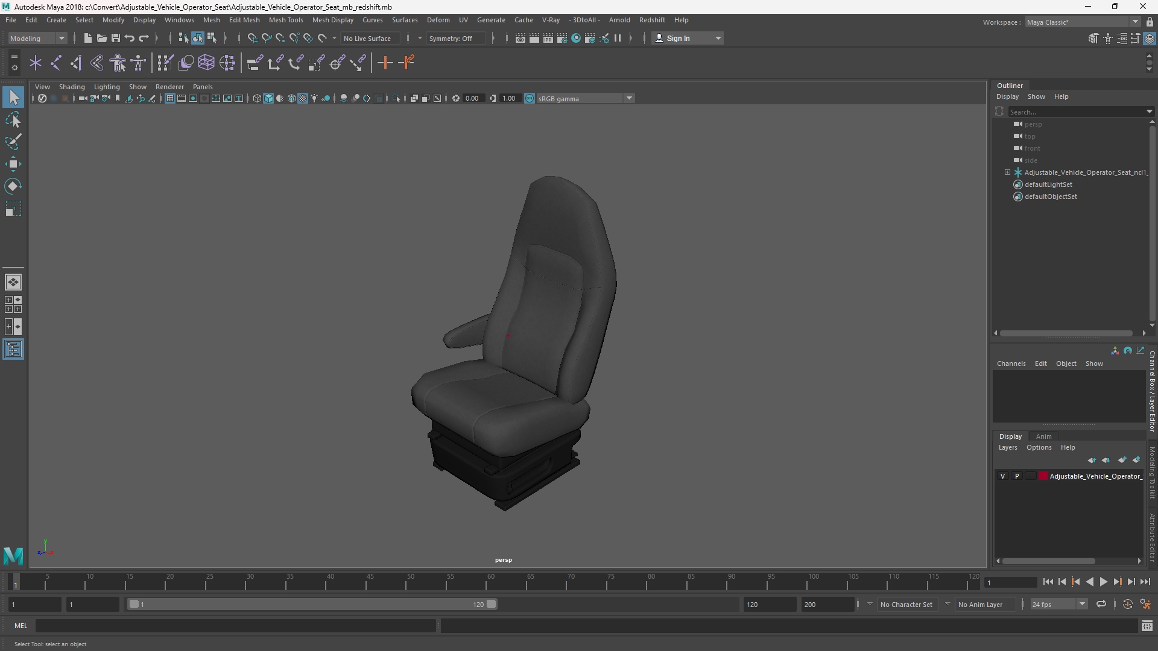Click the Single Perspective view layout icon

[x=13, y=282]
